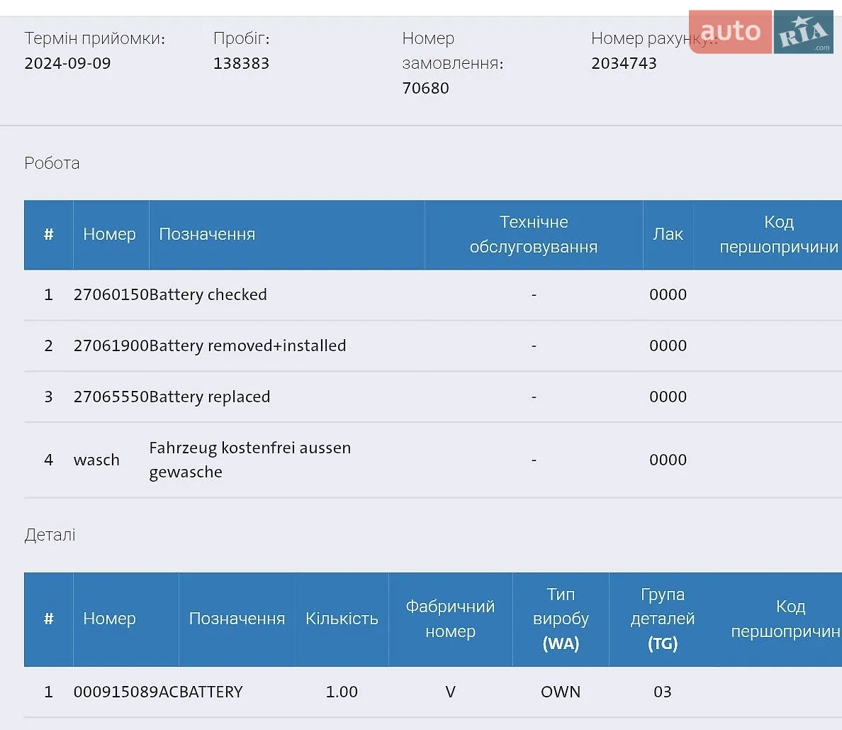Click the 'BATTERY' part designation

point(211,692)
